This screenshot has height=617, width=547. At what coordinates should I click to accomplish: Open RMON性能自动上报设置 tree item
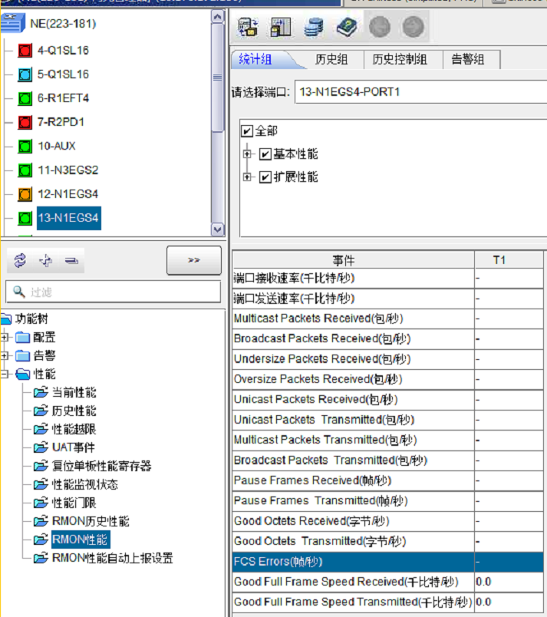point(113,558)
